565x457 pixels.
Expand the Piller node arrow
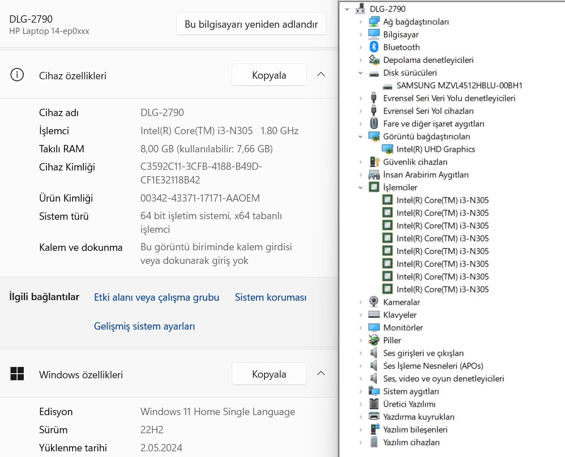point(360,340)
